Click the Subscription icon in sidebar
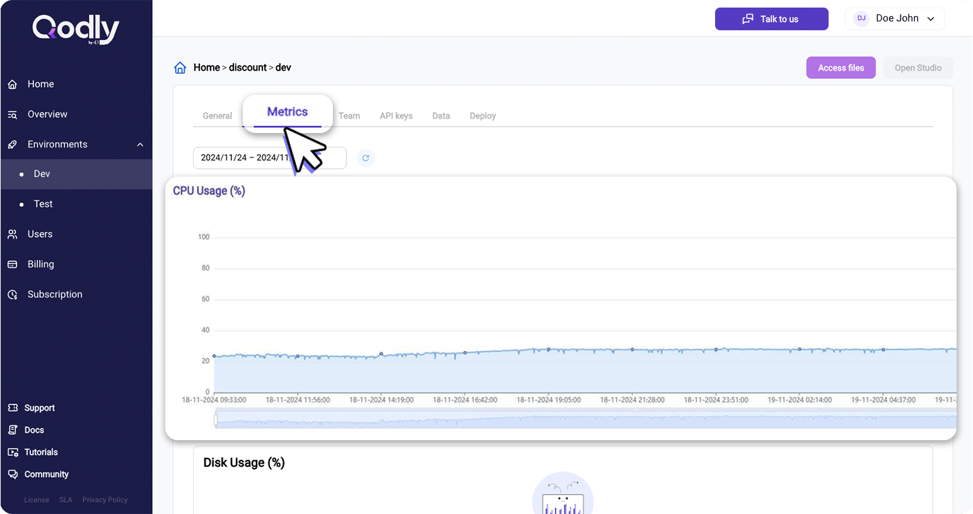Viewport: 973px width, 514px height. [13, 295]
